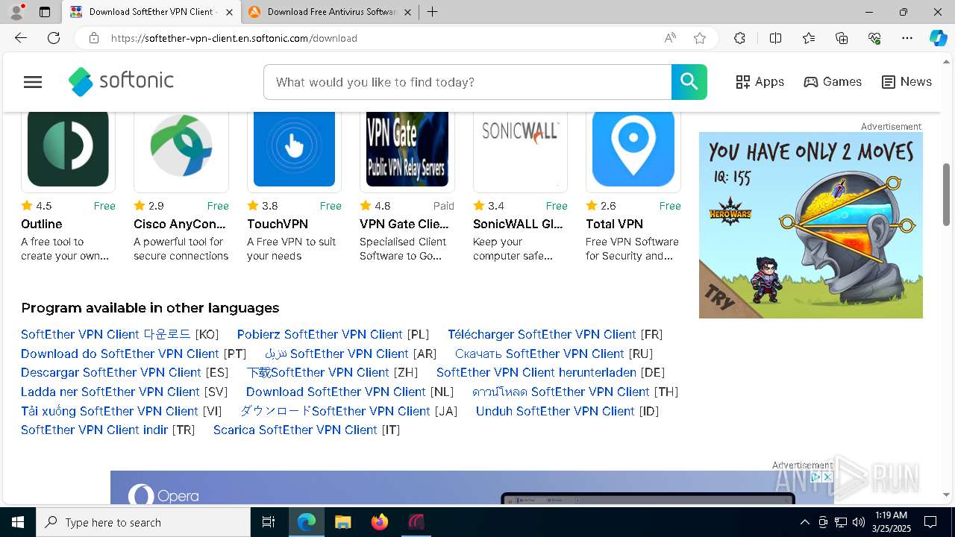955x537 pixels.
Task: Open the News navigation item
Action: click(907, 82)
